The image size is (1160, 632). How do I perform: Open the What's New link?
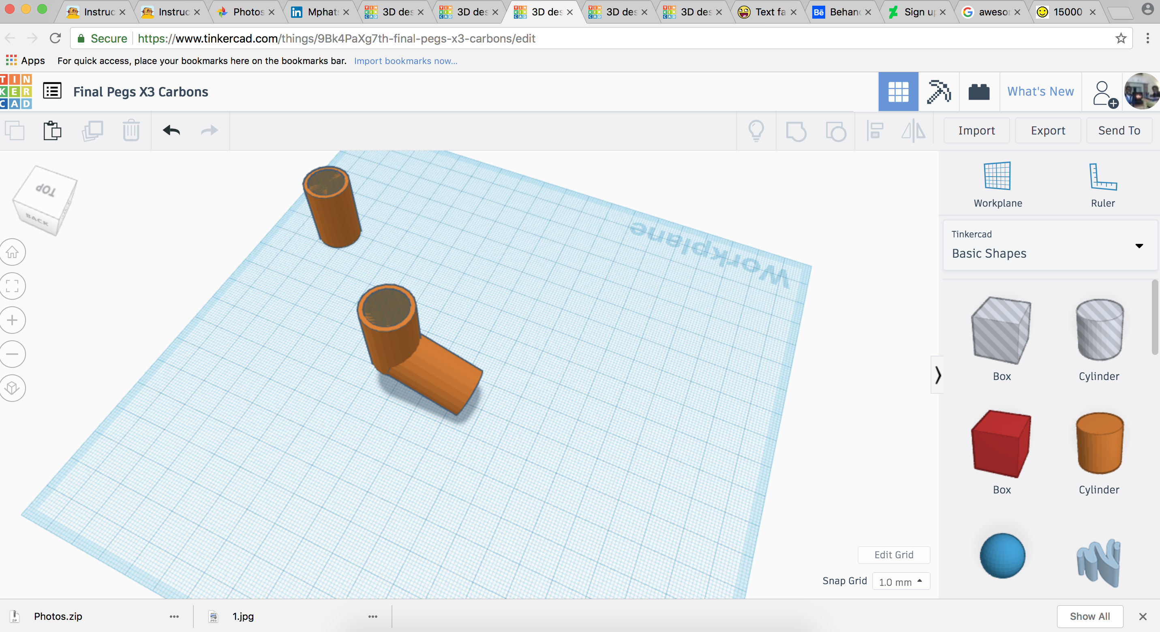click(1040, 92)
